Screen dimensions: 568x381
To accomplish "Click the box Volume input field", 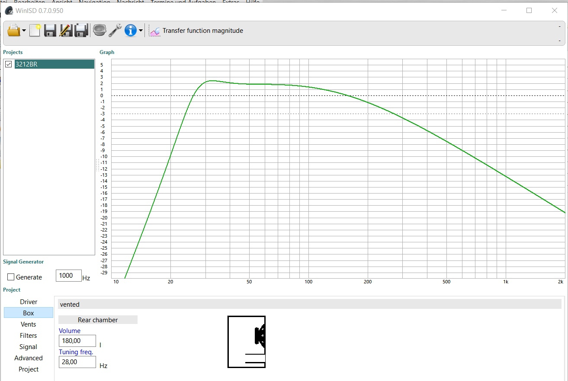I will pos(77,341).
